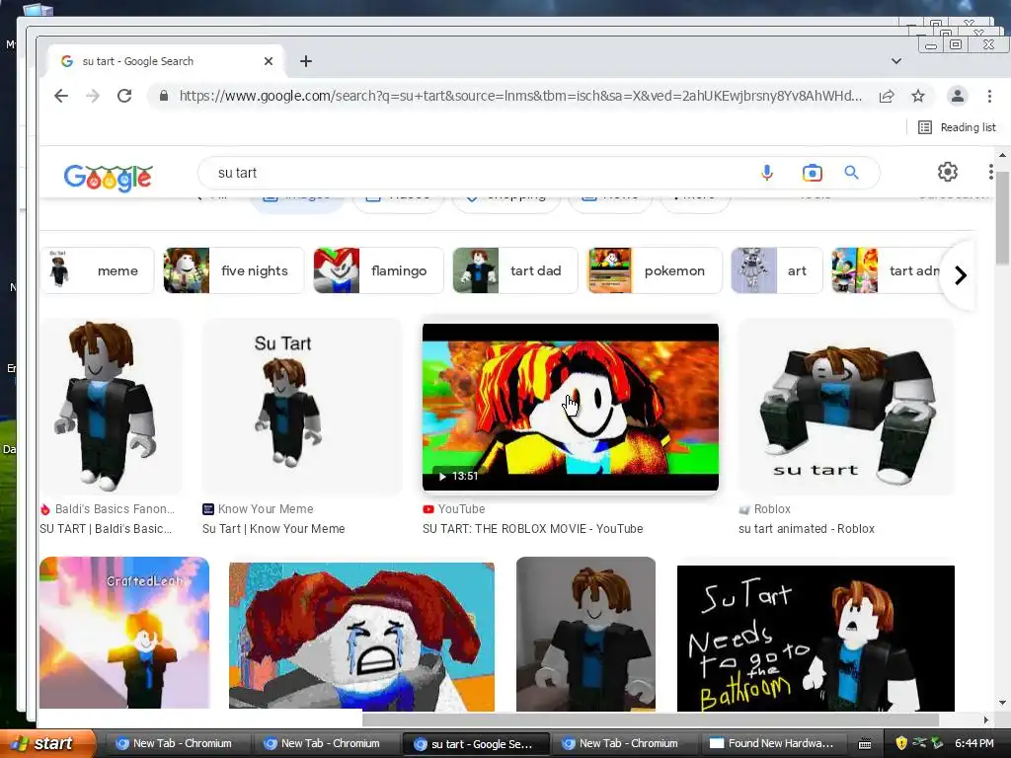Viewport: 1011px width, 758px height.
Task: Filter images by the 'art' chip
Action: tap(777, 270)
